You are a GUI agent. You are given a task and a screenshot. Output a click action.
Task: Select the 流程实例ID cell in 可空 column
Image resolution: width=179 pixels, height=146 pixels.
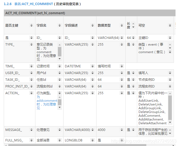147,86
